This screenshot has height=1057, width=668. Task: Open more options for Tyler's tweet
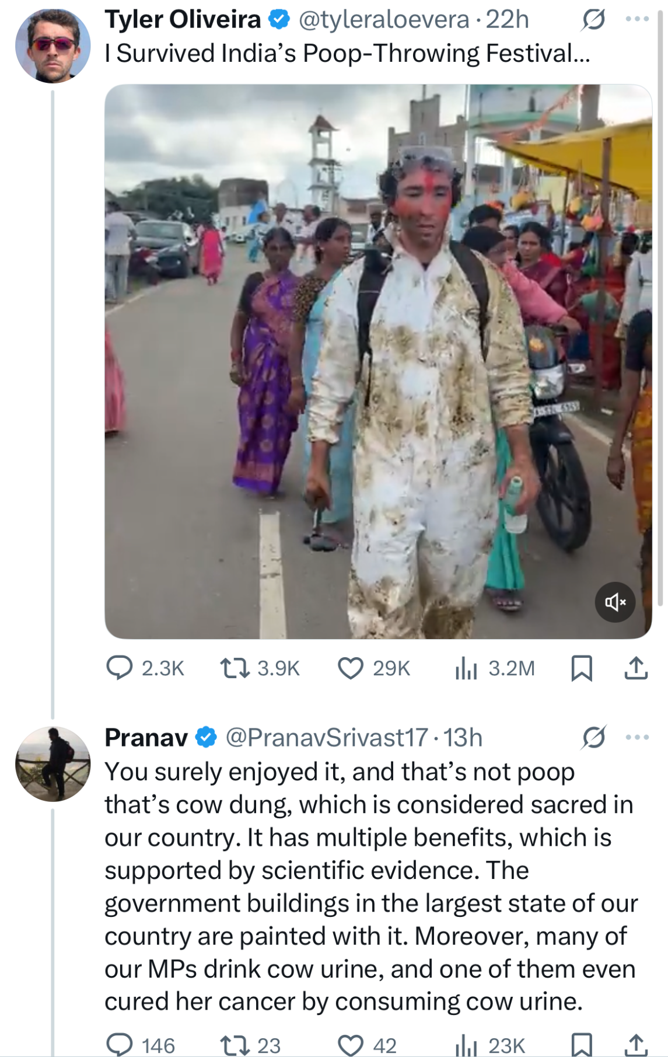tap(637, 19)
